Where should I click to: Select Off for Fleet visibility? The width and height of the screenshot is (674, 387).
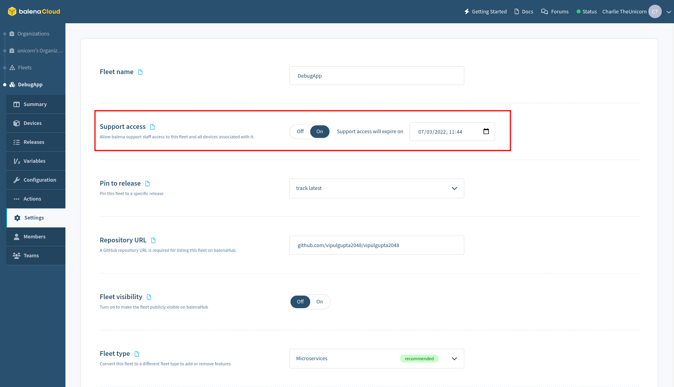tap(300, 302)
